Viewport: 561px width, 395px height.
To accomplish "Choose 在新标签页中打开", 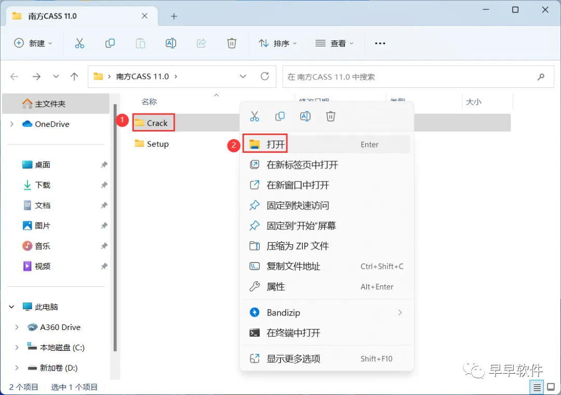I will 326,165.
